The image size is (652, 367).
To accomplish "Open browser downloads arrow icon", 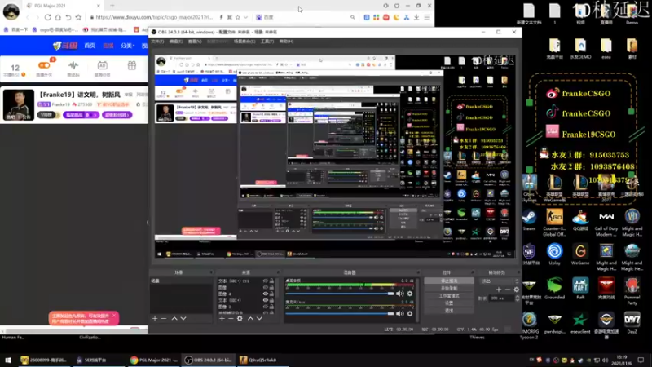I will click(x=416, y=17).
